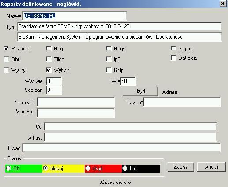Select the b.d status radio button

125,168
